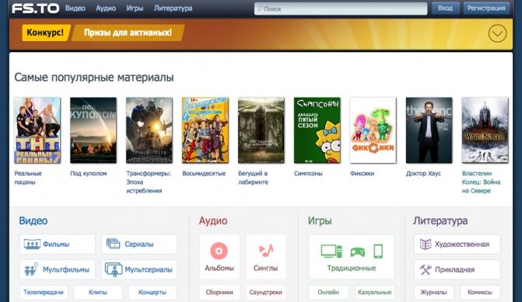Click the Видео section heading
The height and width of the screenshot is (302, 522).
click(33, 221)
